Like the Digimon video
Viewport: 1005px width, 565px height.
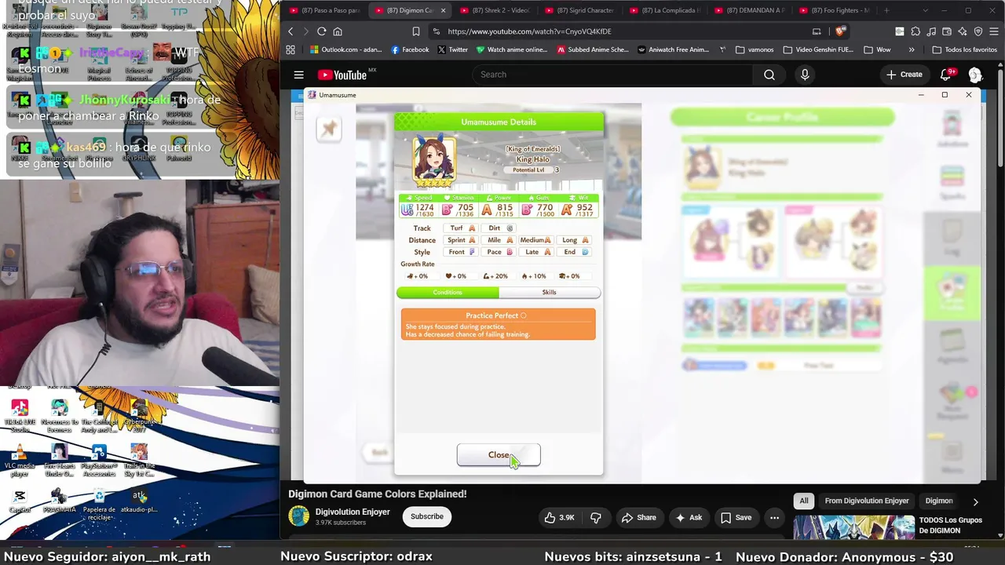[560, 518]
